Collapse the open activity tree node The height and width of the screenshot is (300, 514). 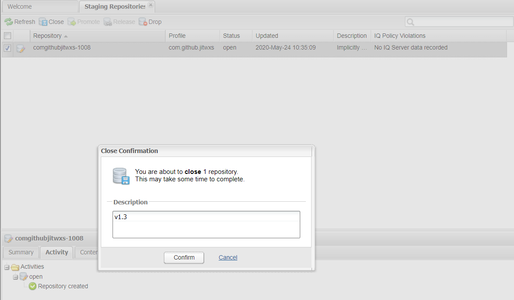15,277
